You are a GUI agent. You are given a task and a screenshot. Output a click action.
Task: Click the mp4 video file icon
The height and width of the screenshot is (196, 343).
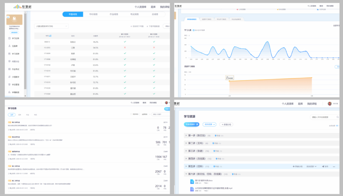click(x=192, y=189)
